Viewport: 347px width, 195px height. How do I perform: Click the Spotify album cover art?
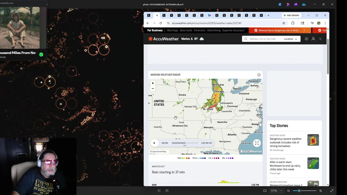(20, 28)
